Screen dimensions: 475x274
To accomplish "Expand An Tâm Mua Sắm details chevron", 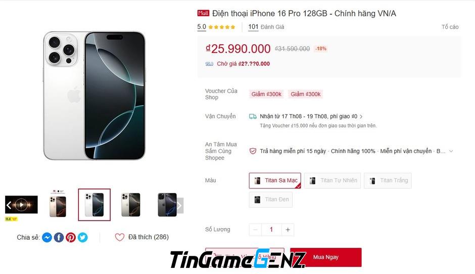I will point(451,151).
